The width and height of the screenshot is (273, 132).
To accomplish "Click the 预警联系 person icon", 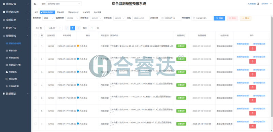I will click(x=7, y=72).
